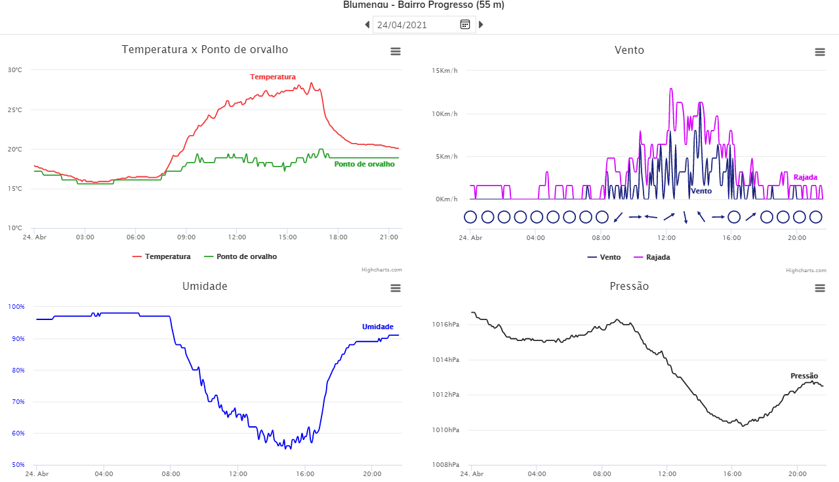
Task: Open Vento chart hamburger menu
Action: point(820,52)
